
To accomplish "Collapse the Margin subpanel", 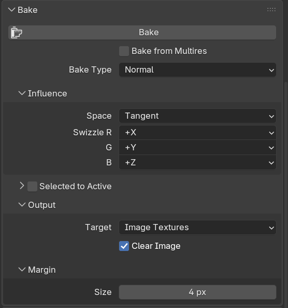I will coord(22,270).
